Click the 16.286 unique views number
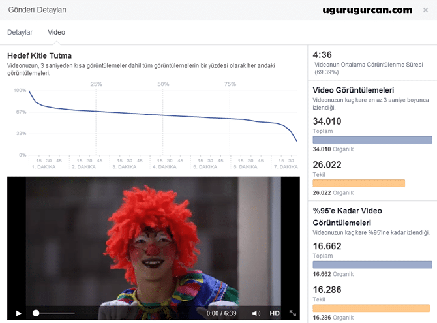437x323 pixels. 327,290
